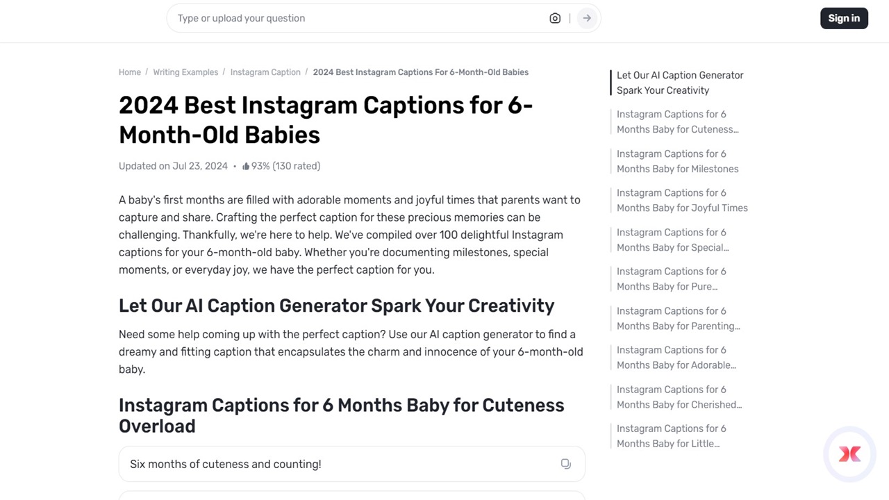Viewport: 889px width, 500px height.
Task: Click the camera icon to upload a question image
Action: pyautogui.click(x=555, y=18)
